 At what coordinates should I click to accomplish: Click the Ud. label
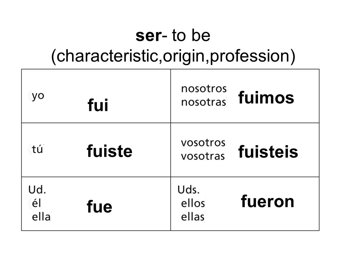(37, 190)
